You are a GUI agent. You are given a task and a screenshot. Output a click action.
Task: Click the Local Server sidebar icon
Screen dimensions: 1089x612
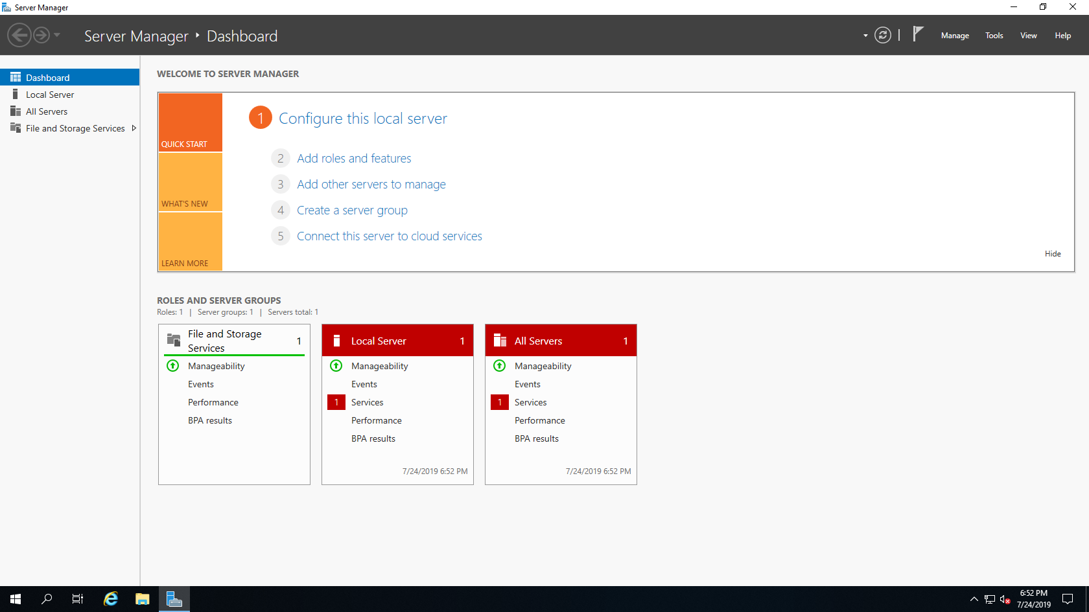pyautogui.click(x=16, y=94)
